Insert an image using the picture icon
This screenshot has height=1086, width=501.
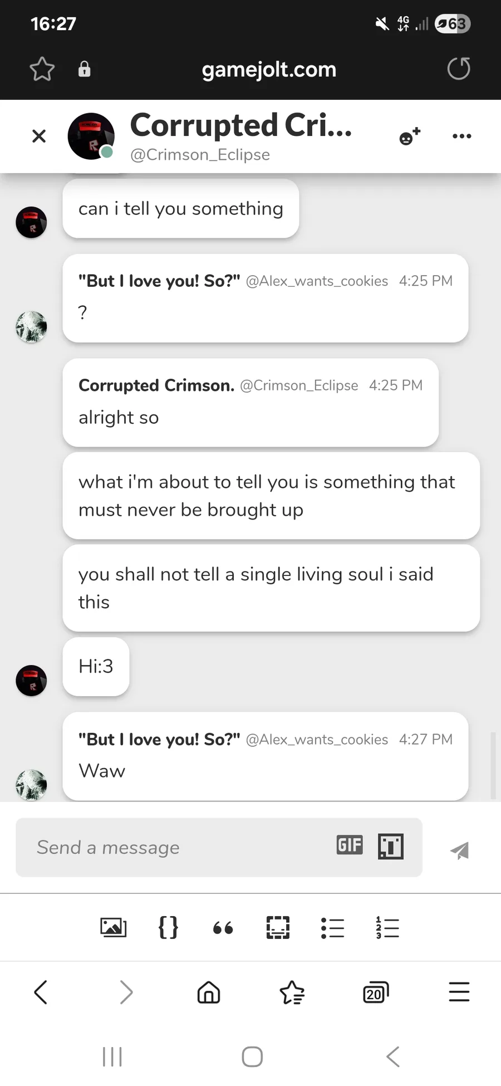(x=113, y=927)
